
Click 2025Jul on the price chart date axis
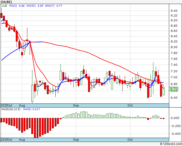click(x=6, y=105)
